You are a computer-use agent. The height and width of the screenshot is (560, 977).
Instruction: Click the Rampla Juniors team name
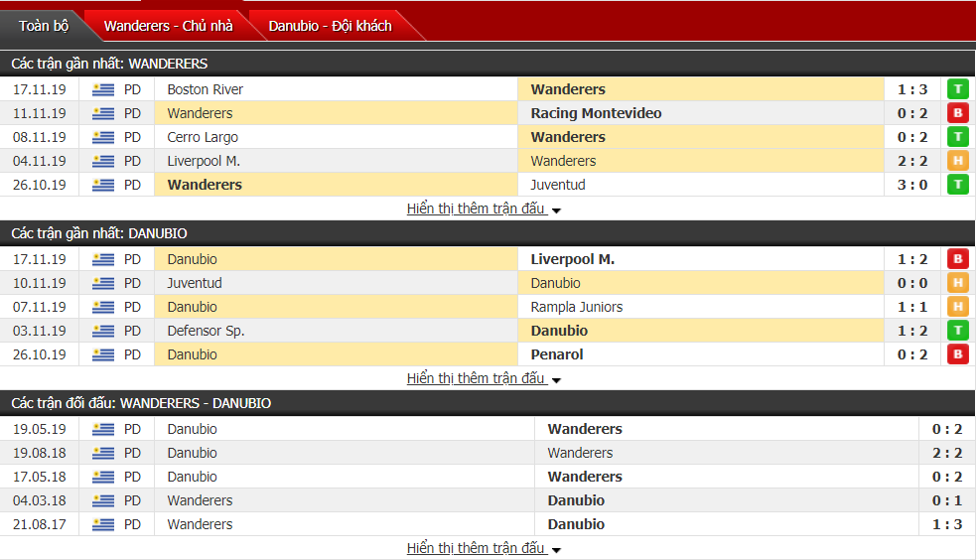pyautogui.click(x=577, y=307)
